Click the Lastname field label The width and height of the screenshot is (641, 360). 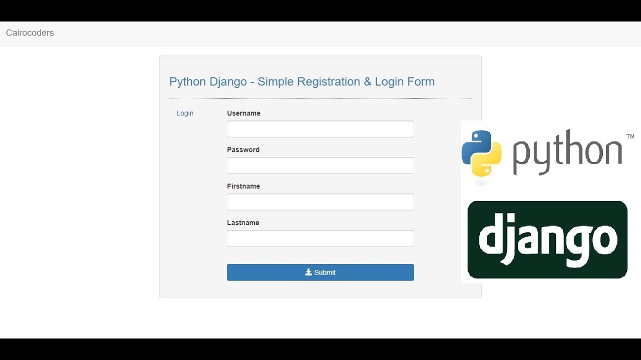243,223
